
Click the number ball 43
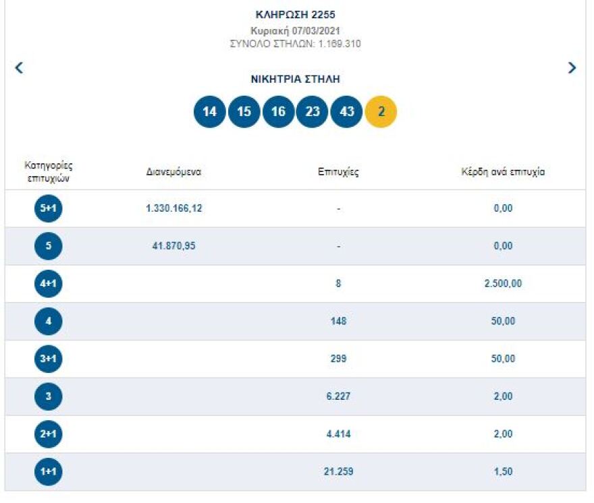click(x=347, y=111)
